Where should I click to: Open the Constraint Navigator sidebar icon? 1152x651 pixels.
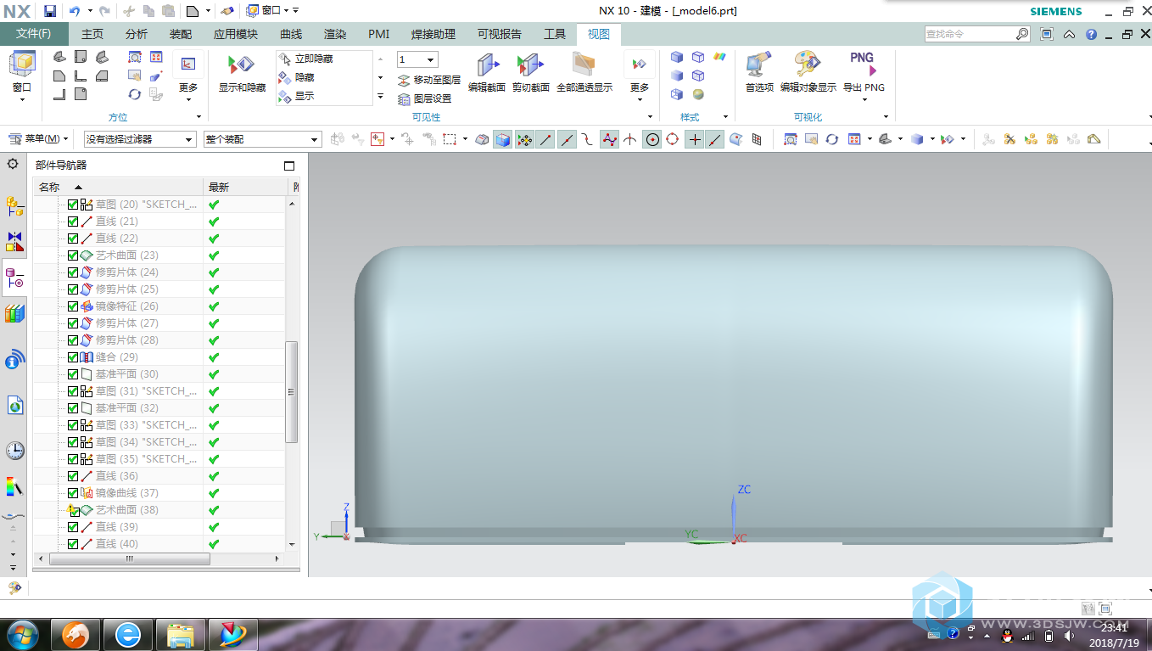click(x=14, y=241)
